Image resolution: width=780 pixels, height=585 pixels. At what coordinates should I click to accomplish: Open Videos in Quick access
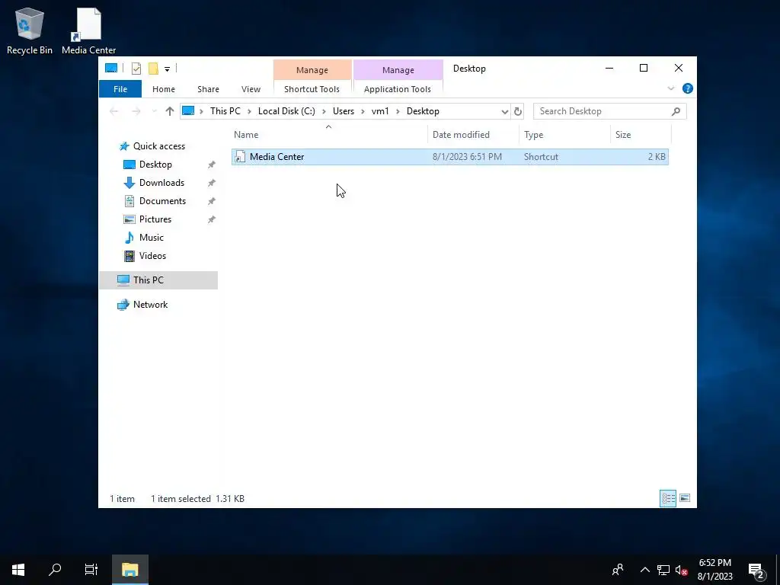pyautogui.click(x=152, y=256)
